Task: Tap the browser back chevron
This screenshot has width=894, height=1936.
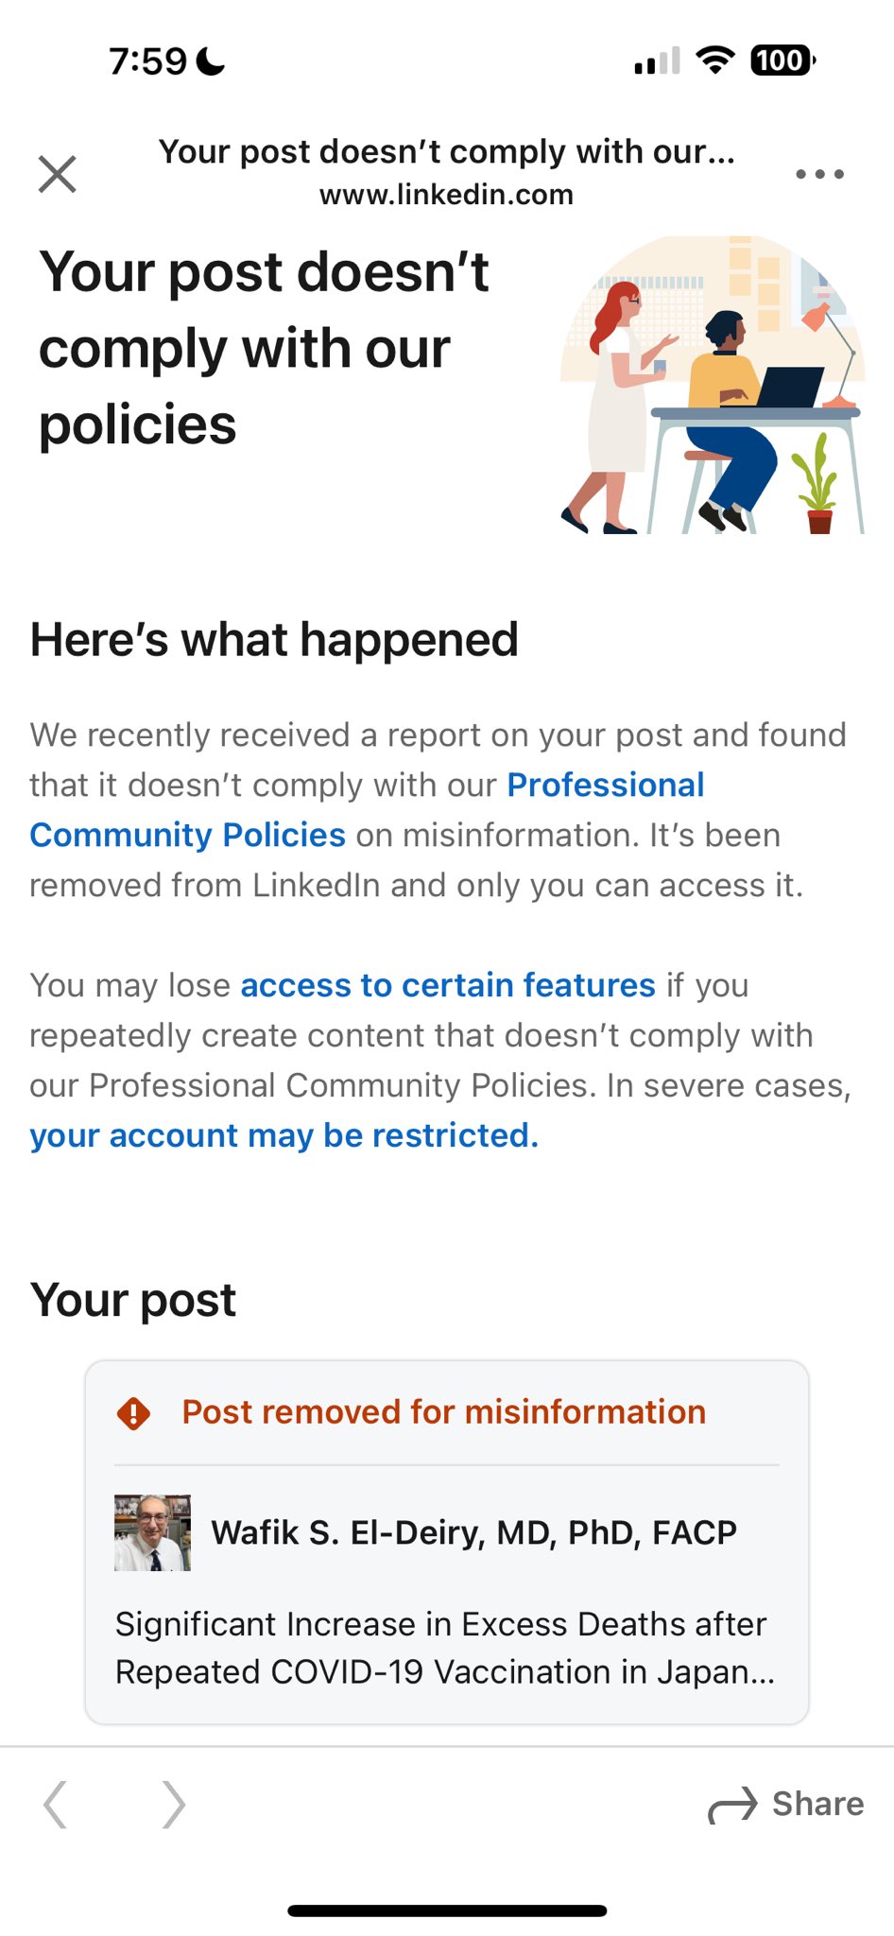Action: pos(56,1805)
